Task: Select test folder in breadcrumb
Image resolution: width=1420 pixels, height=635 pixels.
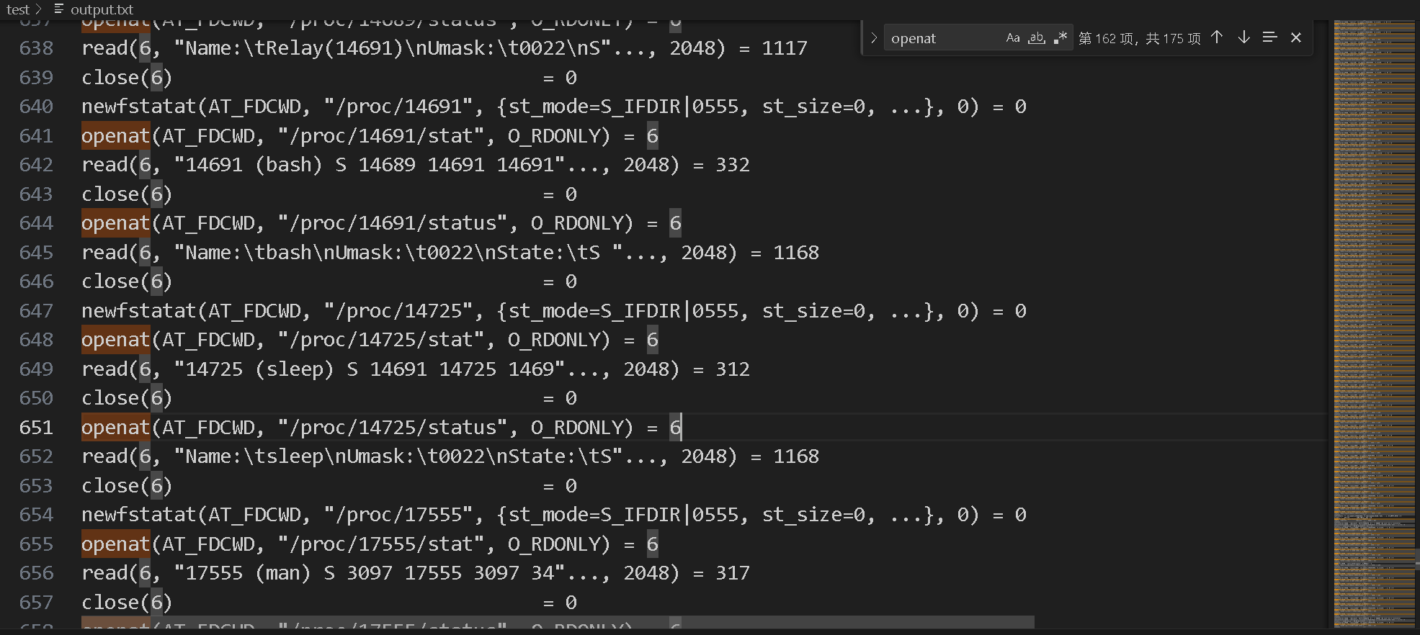Action: [18, 9]
